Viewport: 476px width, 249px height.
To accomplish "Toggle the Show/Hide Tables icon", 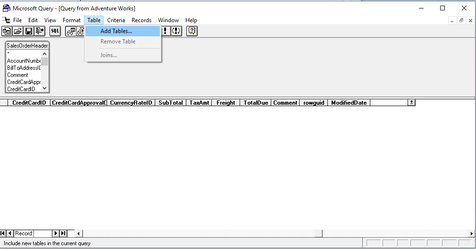I will [x=71, y=31].
